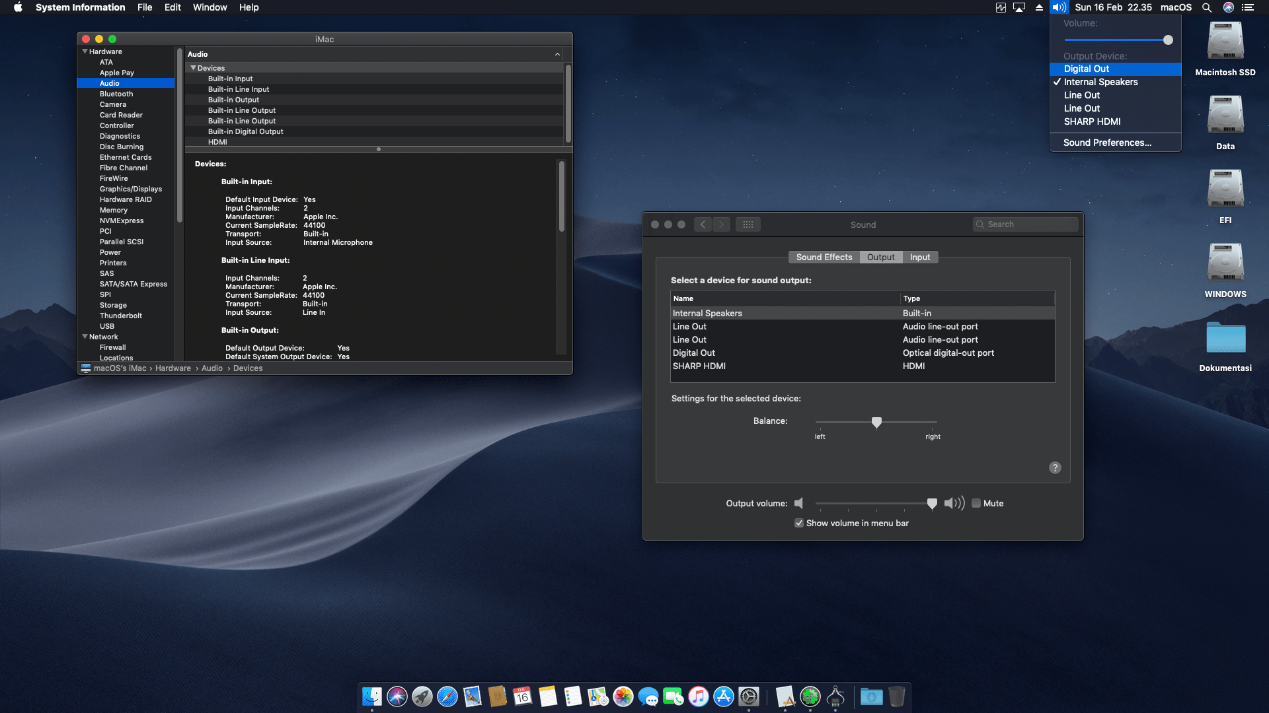The height and width of the screenshot is (713, 1269).
Task: Open the Downloads folder in dock
Action: click(872, 696)
